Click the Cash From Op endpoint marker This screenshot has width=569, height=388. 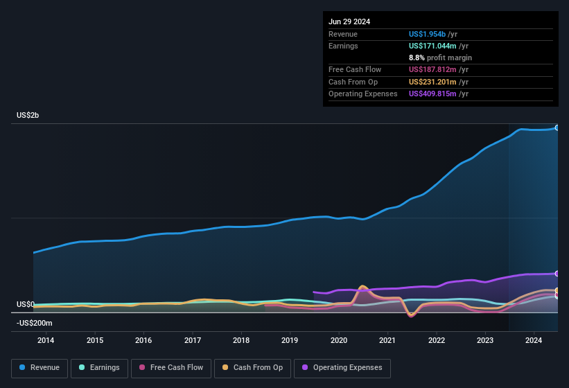pyautogui.click(x=557, y=290)
